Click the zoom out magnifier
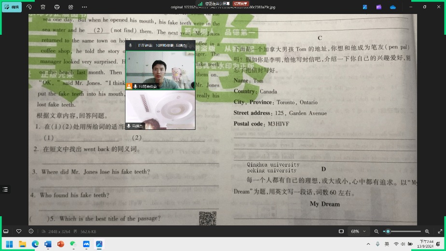Image resolution: width=446 pixels, height=251 pixels. (376, 231)
